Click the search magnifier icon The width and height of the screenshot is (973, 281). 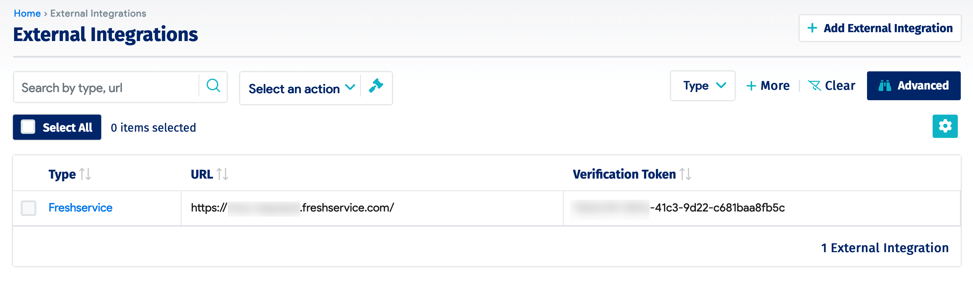coord(213,87)
